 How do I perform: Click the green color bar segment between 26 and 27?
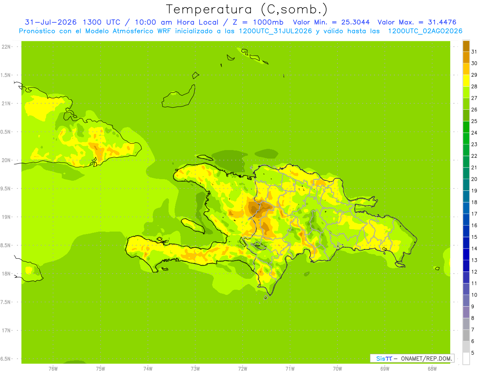tap(466, 104)
